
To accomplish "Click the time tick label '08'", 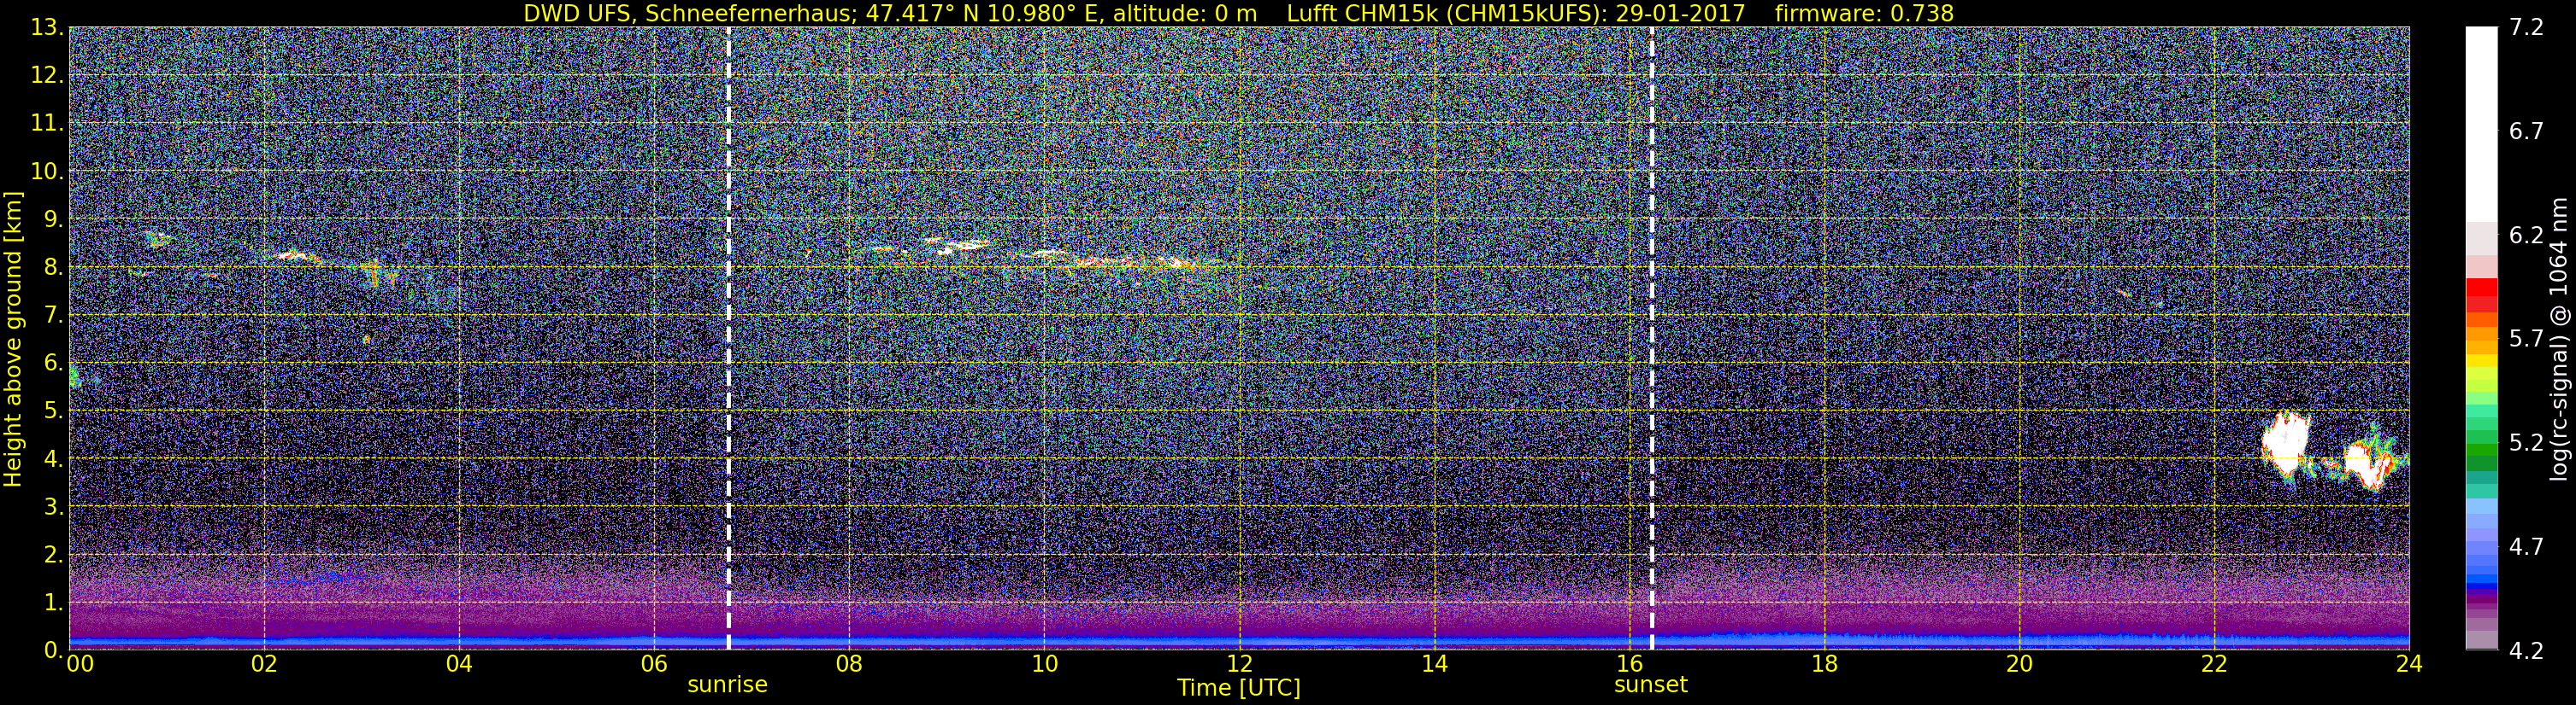I will pyautogui.click(x=849, y=664).
